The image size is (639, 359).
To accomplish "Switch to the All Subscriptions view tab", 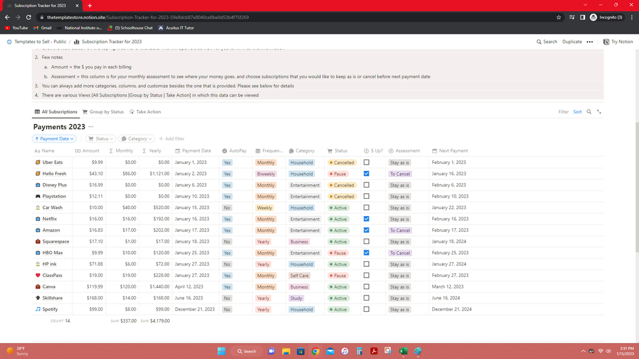I will [x=56, y=112].
